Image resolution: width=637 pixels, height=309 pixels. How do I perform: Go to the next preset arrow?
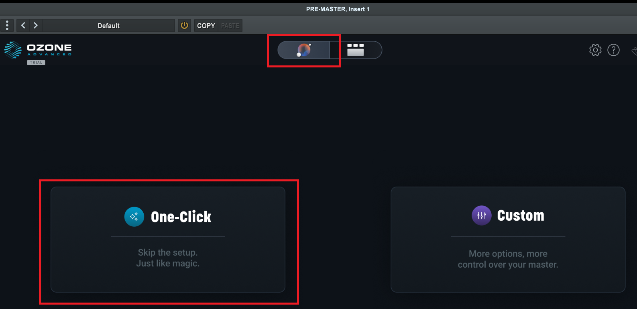36,26
